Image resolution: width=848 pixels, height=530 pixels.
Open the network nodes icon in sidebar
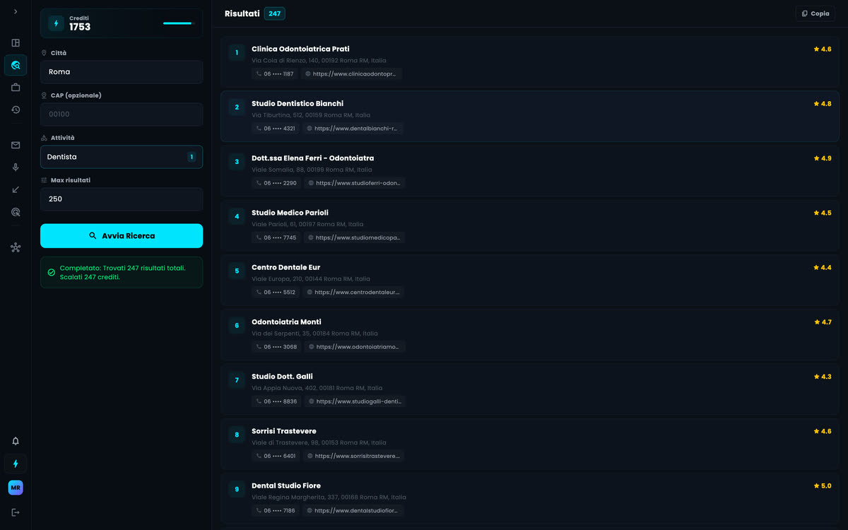16,247
